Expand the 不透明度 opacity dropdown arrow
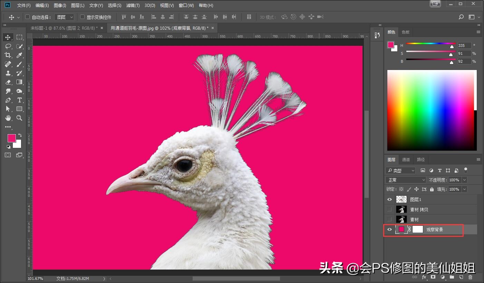This screenshot has height=283, width=484. pyautogui.click(x=464, y=180)
